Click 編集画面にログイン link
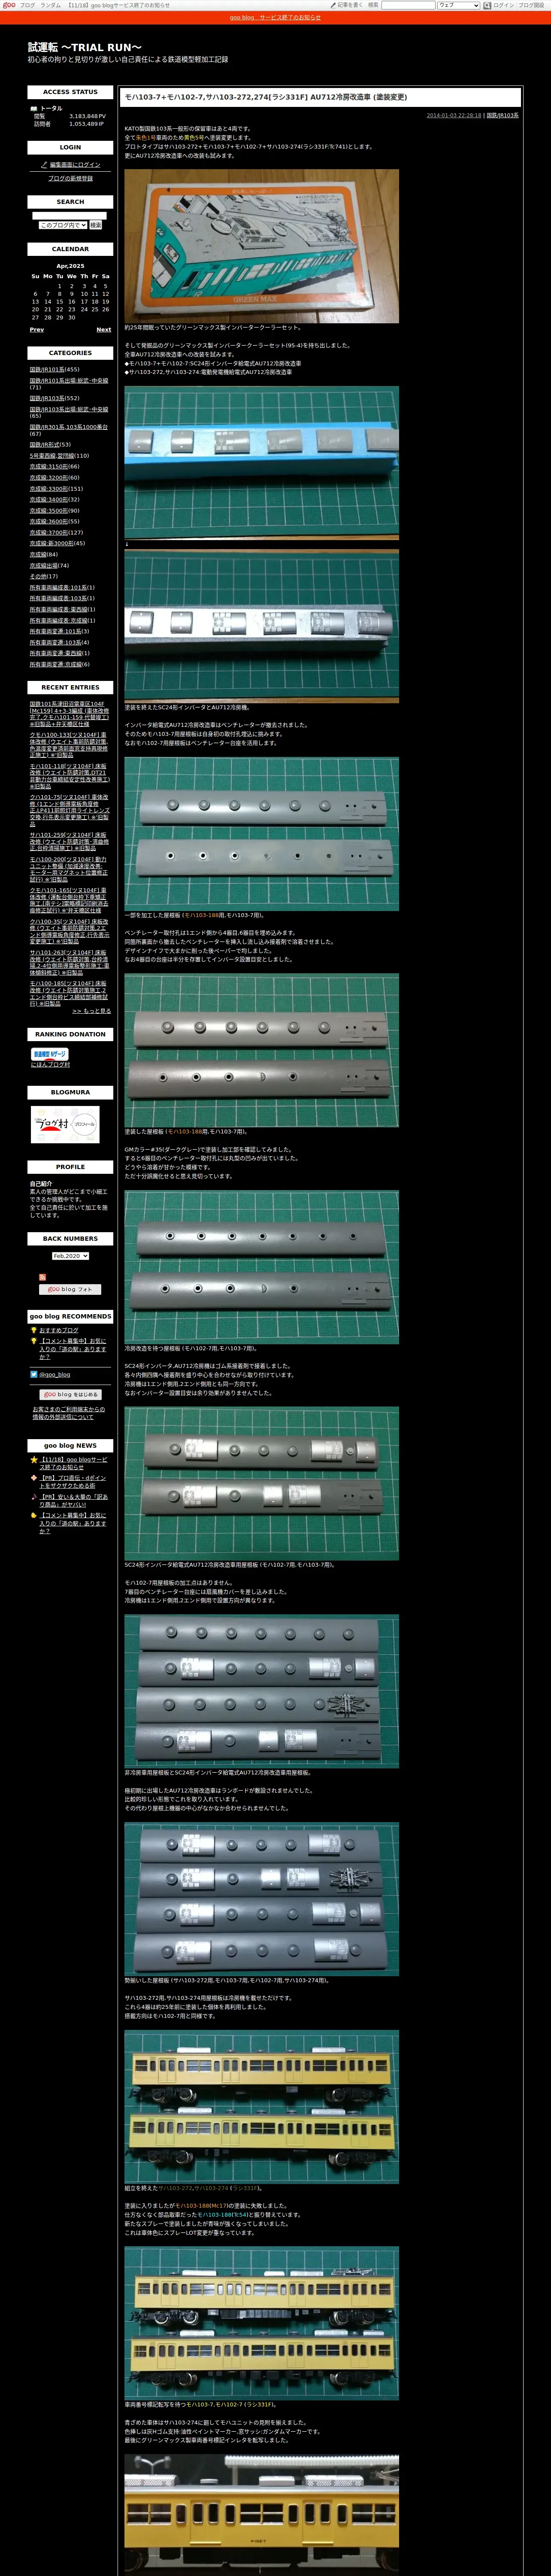 (75, 165)
